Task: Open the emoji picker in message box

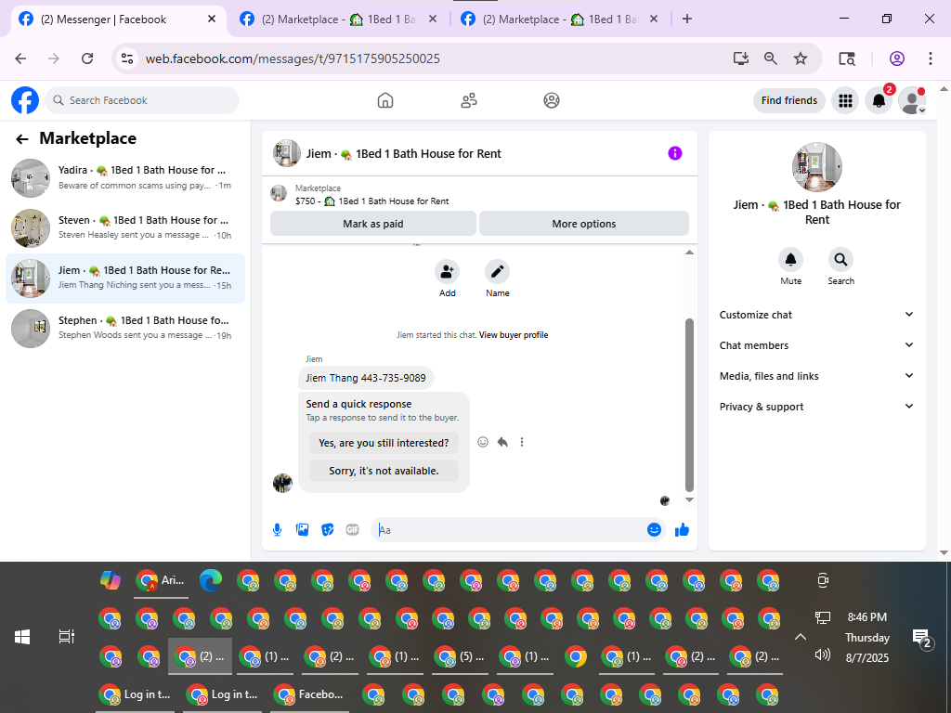Action: coord(654,530)
